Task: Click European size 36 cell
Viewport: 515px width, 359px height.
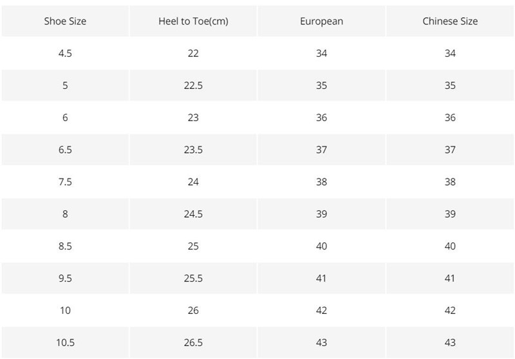Action: click(321, 118)
